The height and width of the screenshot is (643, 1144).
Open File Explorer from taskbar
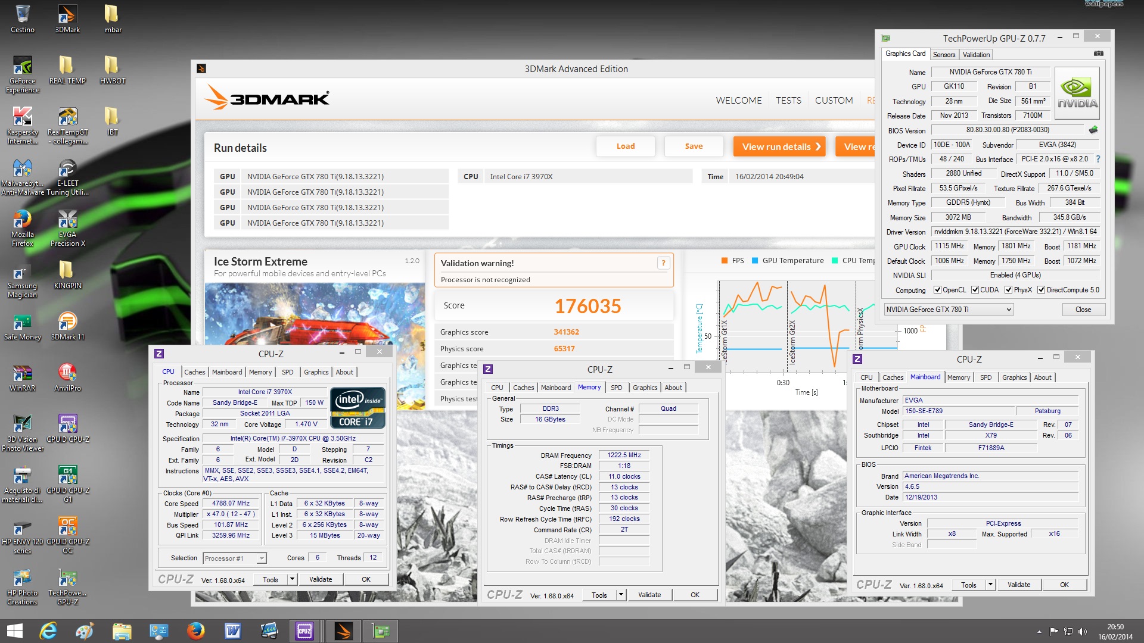point(122,631)
